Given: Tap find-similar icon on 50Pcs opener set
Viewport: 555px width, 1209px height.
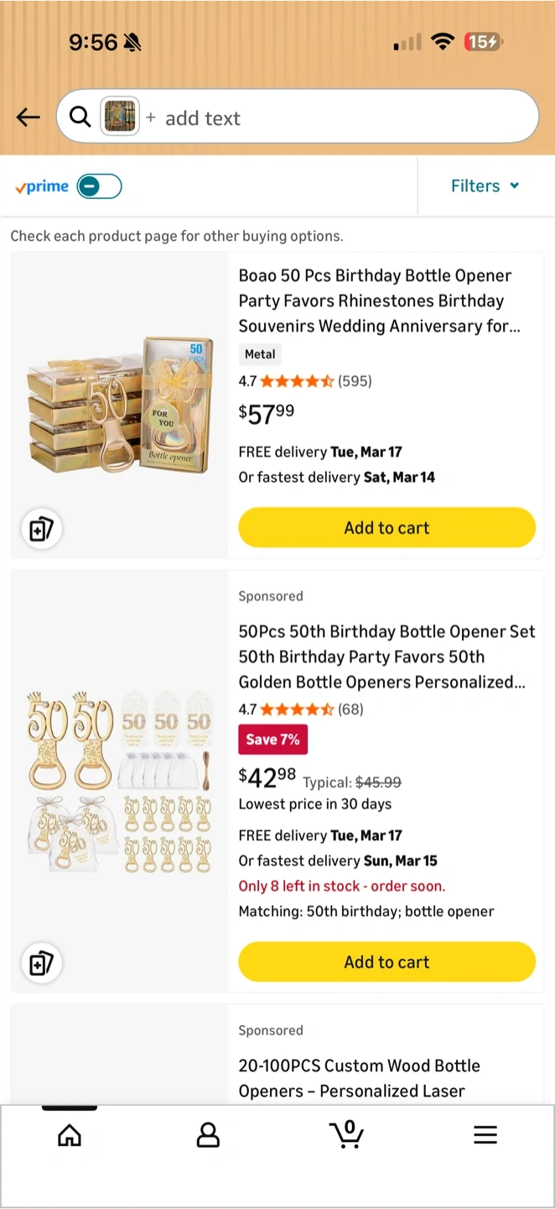Looking at the screenshot, I should [41, 963].
